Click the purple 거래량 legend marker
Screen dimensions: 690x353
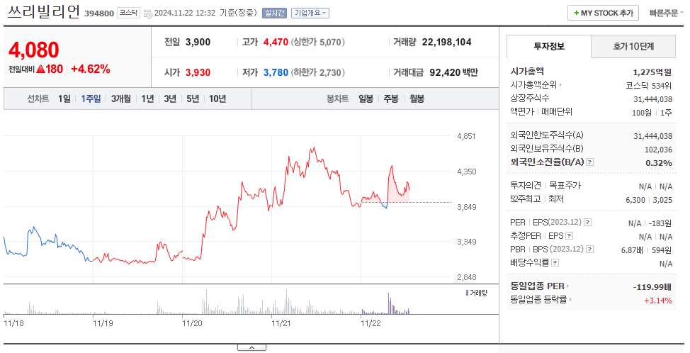(x=467, y=293)
